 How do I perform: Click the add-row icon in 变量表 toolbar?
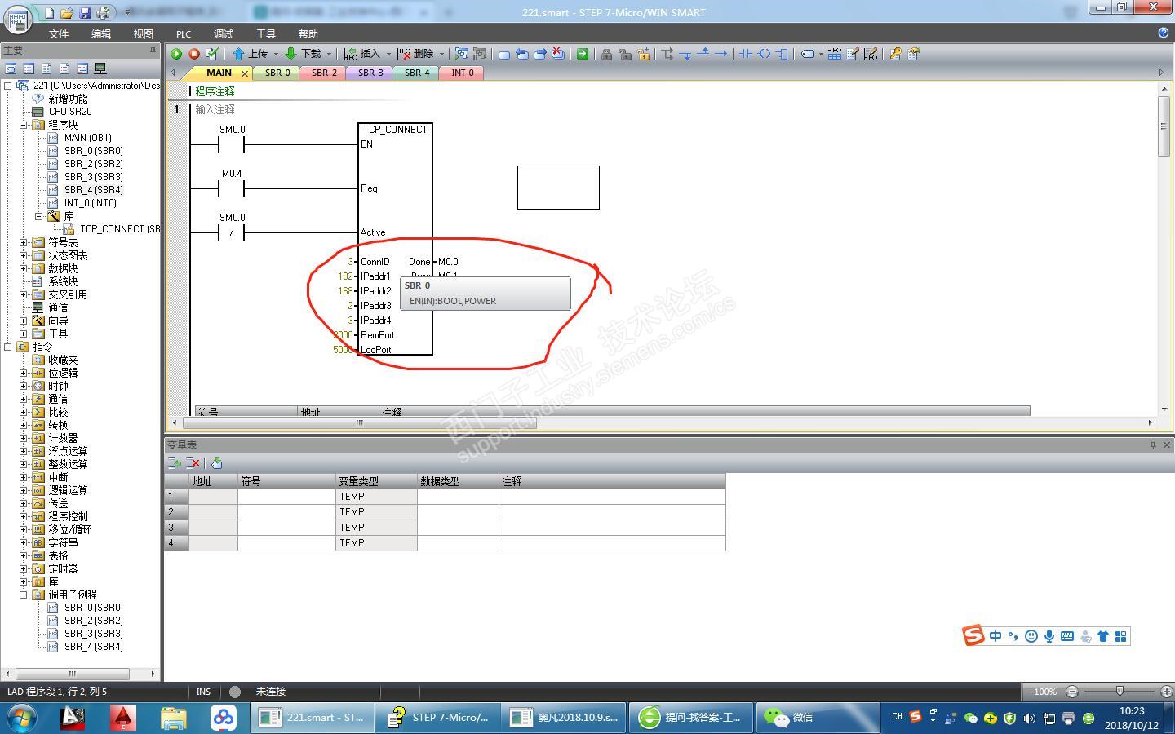[175, 463]
